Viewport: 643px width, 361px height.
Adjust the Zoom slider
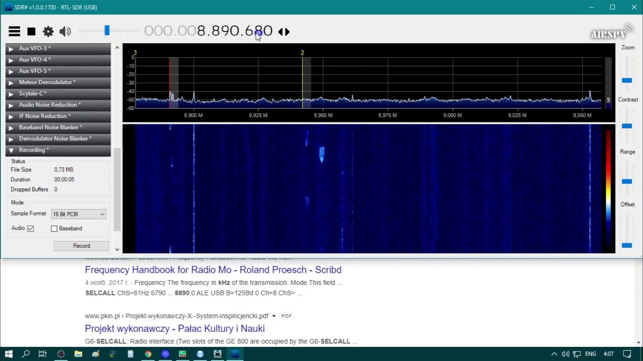pos(627,80)
